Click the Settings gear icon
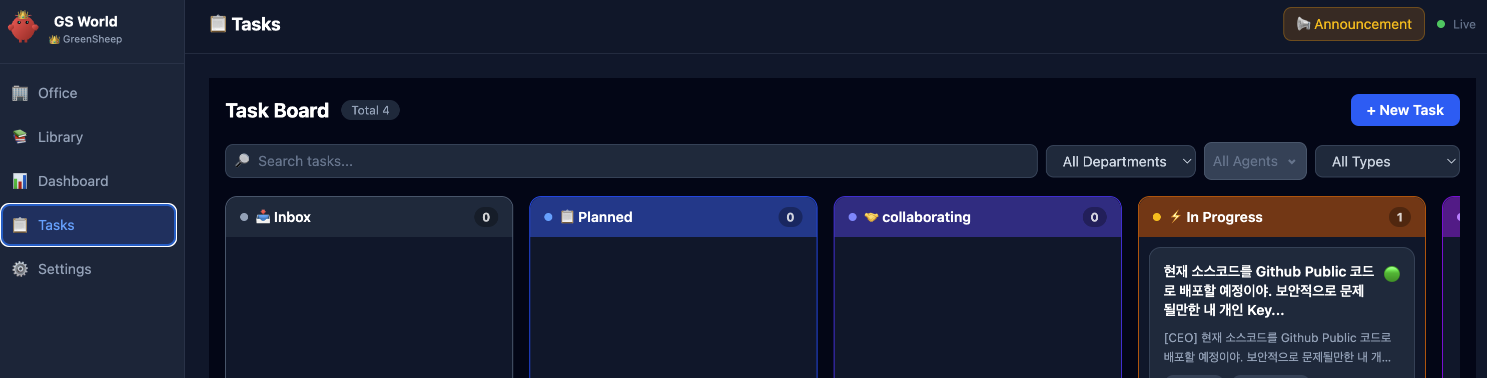1487x378 pixels. click(20, 269)
